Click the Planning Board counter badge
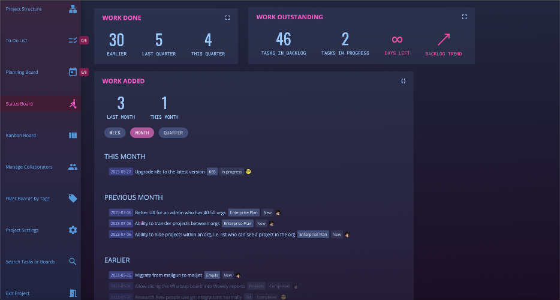Viewport: 560px width, 300px height. click(84, 72)
